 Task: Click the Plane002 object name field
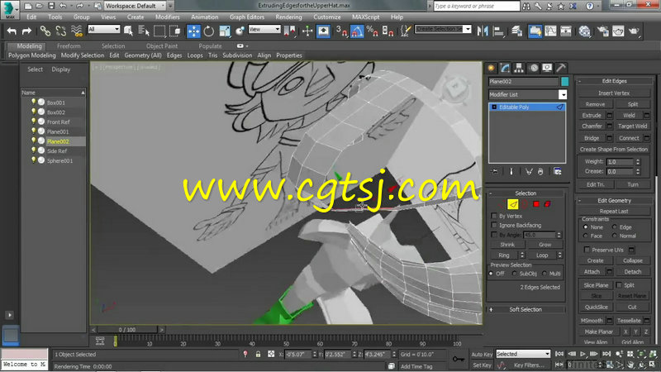[x=523, y=81]
